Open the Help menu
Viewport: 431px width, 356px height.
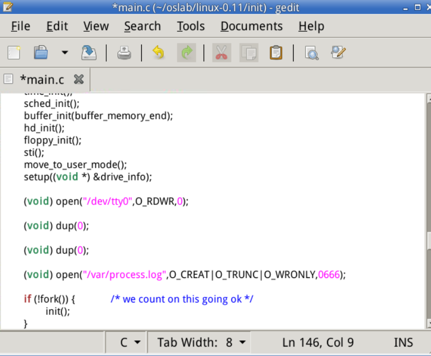pyautogui.click(x=311, y=27)
